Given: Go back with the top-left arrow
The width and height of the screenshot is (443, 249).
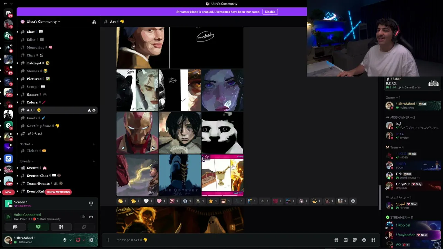Looking at the screenshot, I should pos(6,3).
